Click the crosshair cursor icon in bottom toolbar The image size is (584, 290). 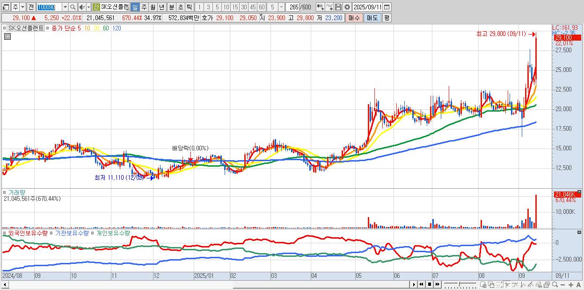point(507,284)
